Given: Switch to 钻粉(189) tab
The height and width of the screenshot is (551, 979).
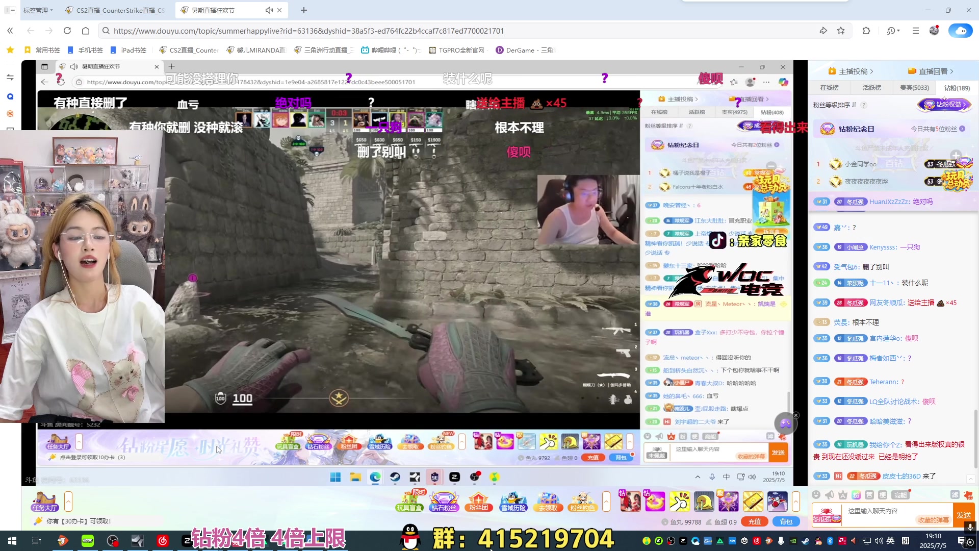Looking at the screenshot, I should (x=957, y=88).
